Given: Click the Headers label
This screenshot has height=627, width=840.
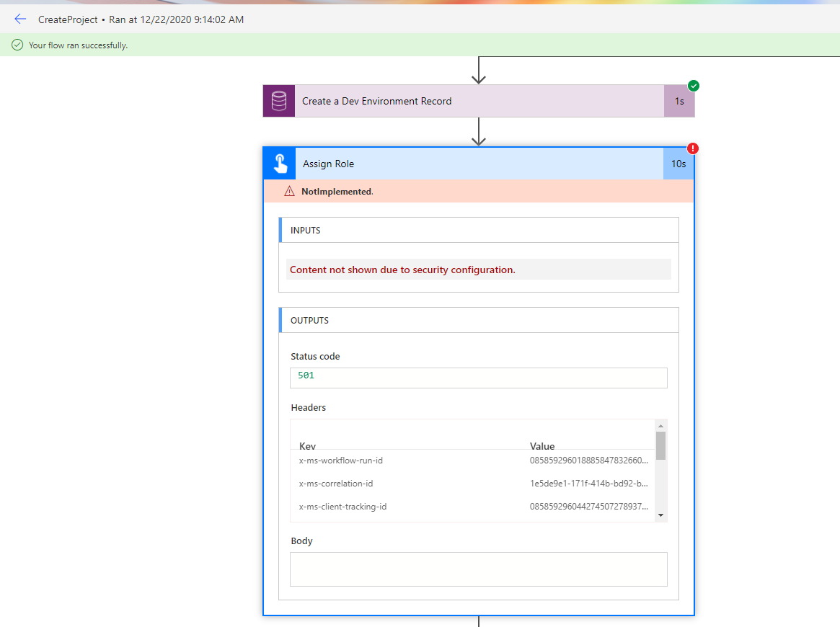Looking at the screenshot, I should 308,407.
